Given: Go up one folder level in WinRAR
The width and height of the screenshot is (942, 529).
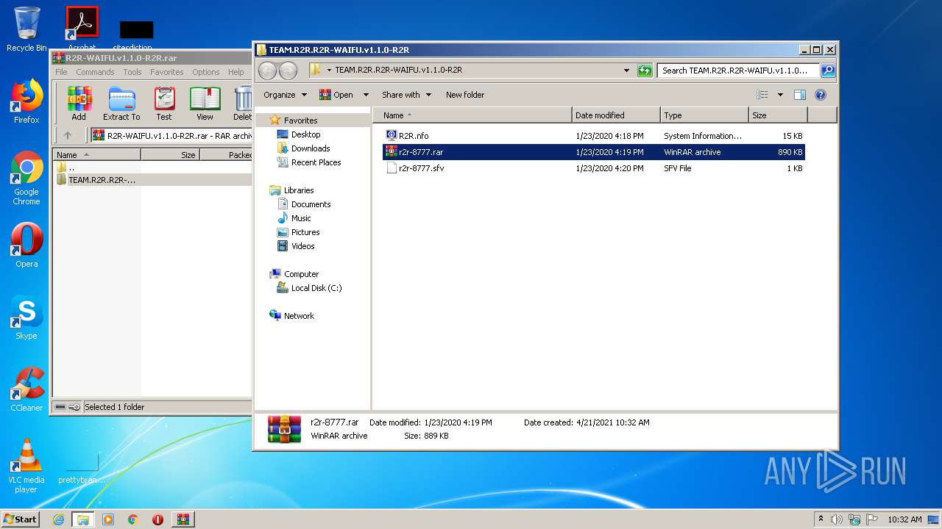Looking at the screenshot, I should 68,135.
